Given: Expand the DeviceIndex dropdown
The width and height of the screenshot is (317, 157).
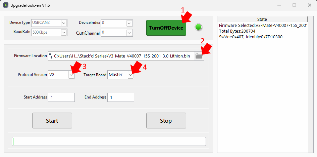Looking at the screenshot, I should point(129,23).
